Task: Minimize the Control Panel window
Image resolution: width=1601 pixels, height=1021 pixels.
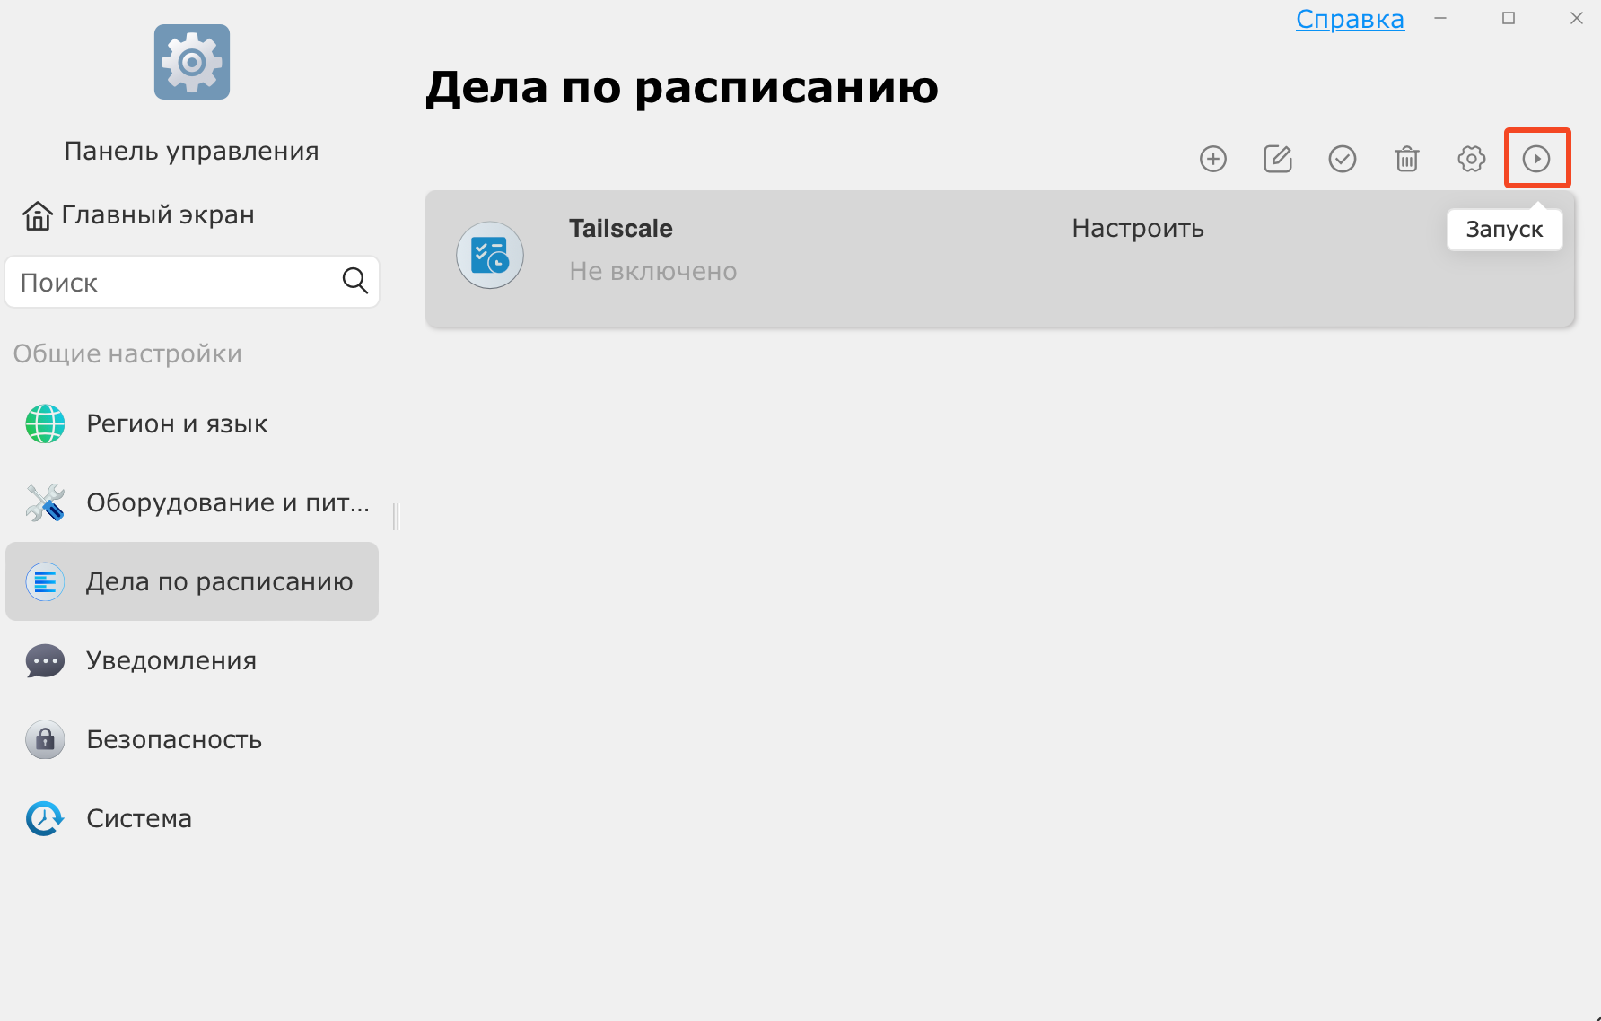Action: pos(1440,18)
